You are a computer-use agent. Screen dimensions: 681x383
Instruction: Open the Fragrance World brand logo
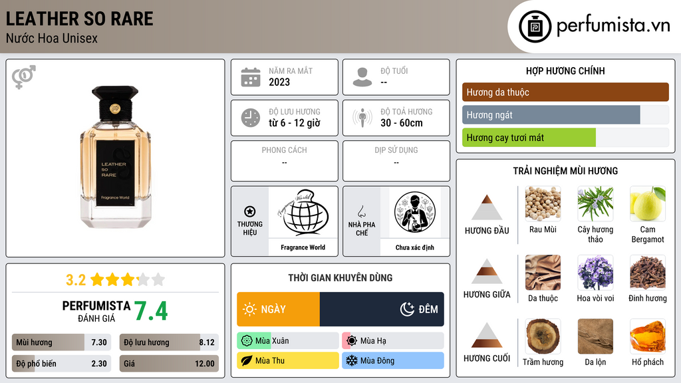(x=303, y=212)
